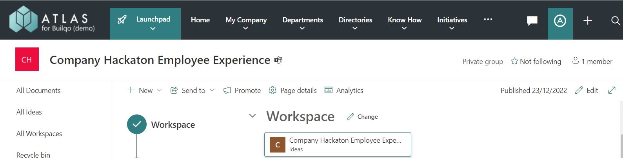
Task: Click the Atlas circular A icon
Action: coord(560,20)
